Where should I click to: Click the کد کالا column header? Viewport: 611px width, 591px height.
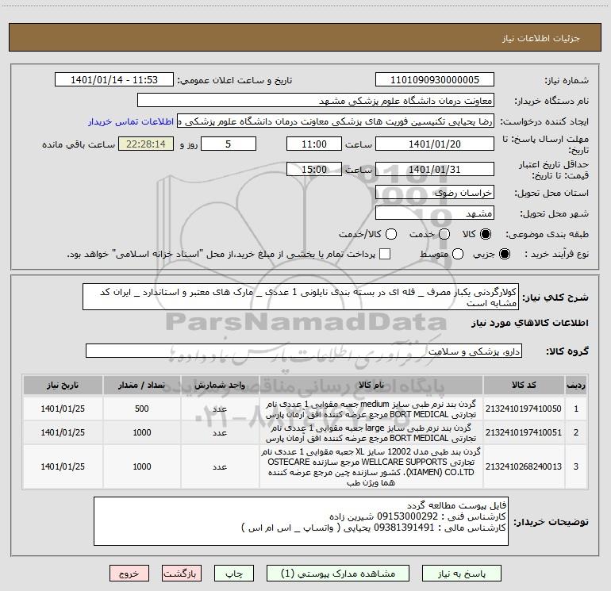[x=524, y=385]
